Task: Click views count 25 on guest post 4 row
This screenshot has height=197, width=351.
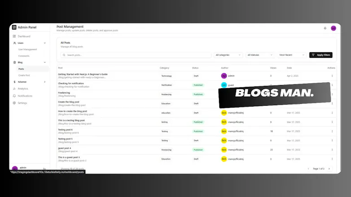Action: (271, 150)
